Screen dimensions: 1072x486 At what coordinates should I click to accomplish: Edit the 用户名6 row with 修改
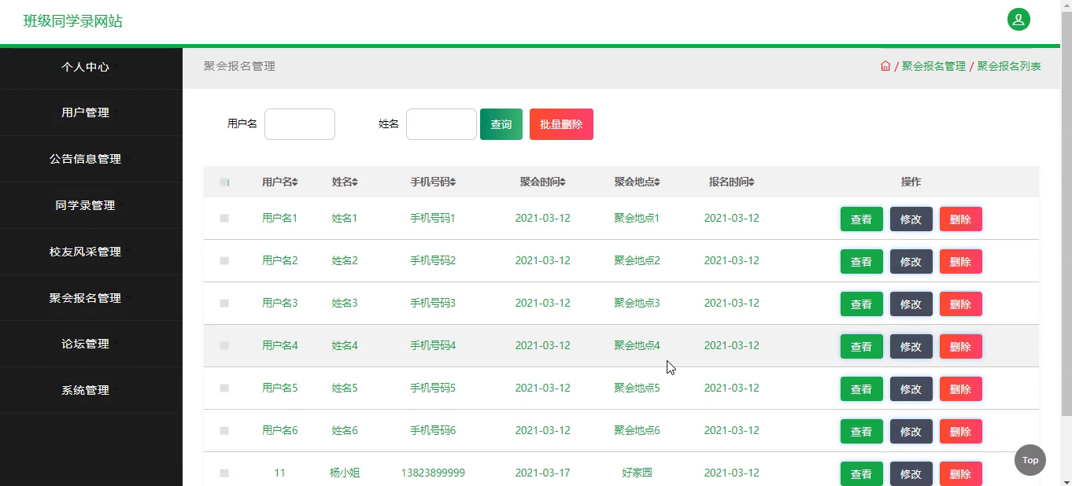click(911, 432)
